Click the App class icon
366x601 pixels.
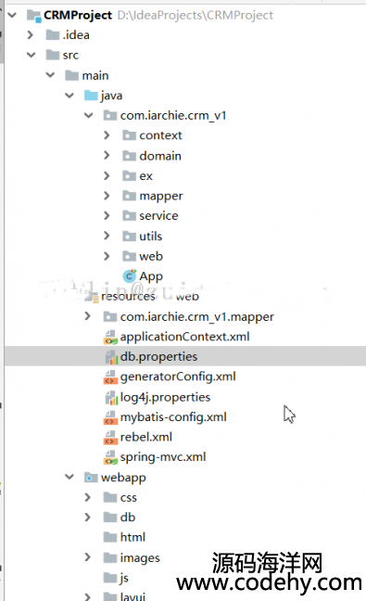coord(130,275)
